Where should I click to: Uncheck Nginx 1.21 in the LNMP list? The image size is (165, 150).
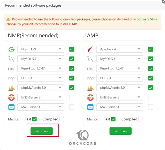(x=72, y=49)
